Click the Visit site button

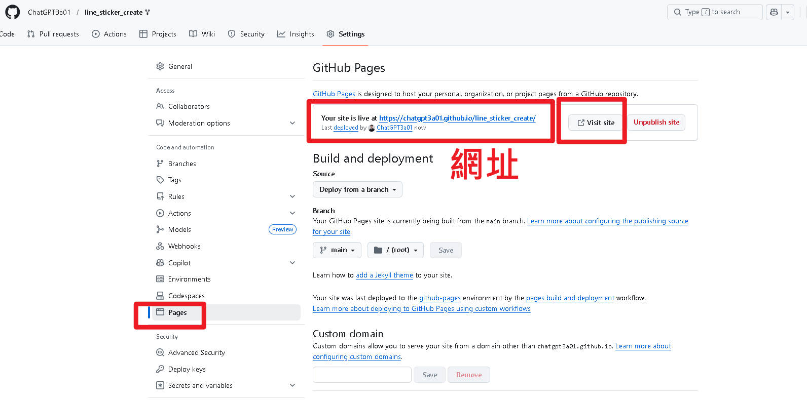(596, 123)
